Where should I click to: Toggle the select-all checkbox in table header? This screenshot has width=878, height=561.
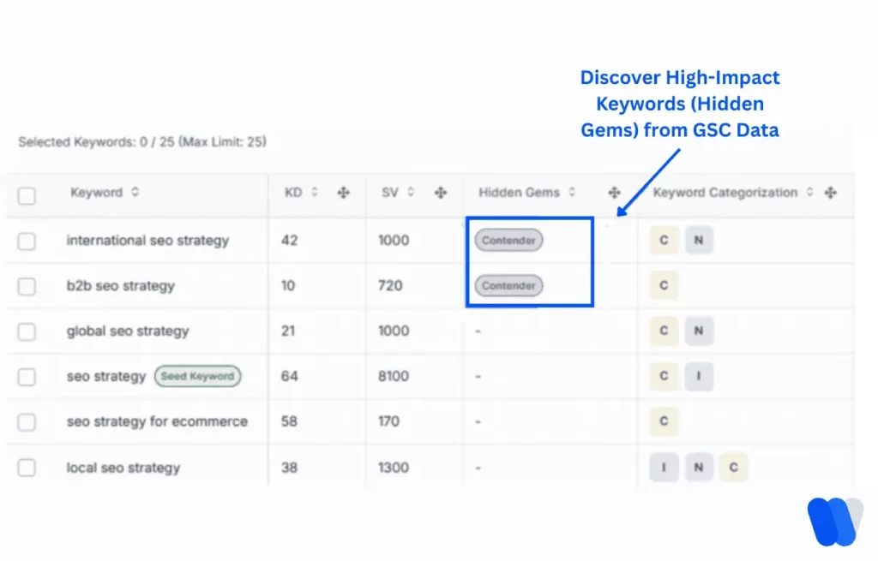click(27, 195)
